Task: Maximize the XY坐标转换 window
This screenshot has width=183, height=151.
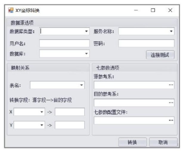Action: click(153, 10)
